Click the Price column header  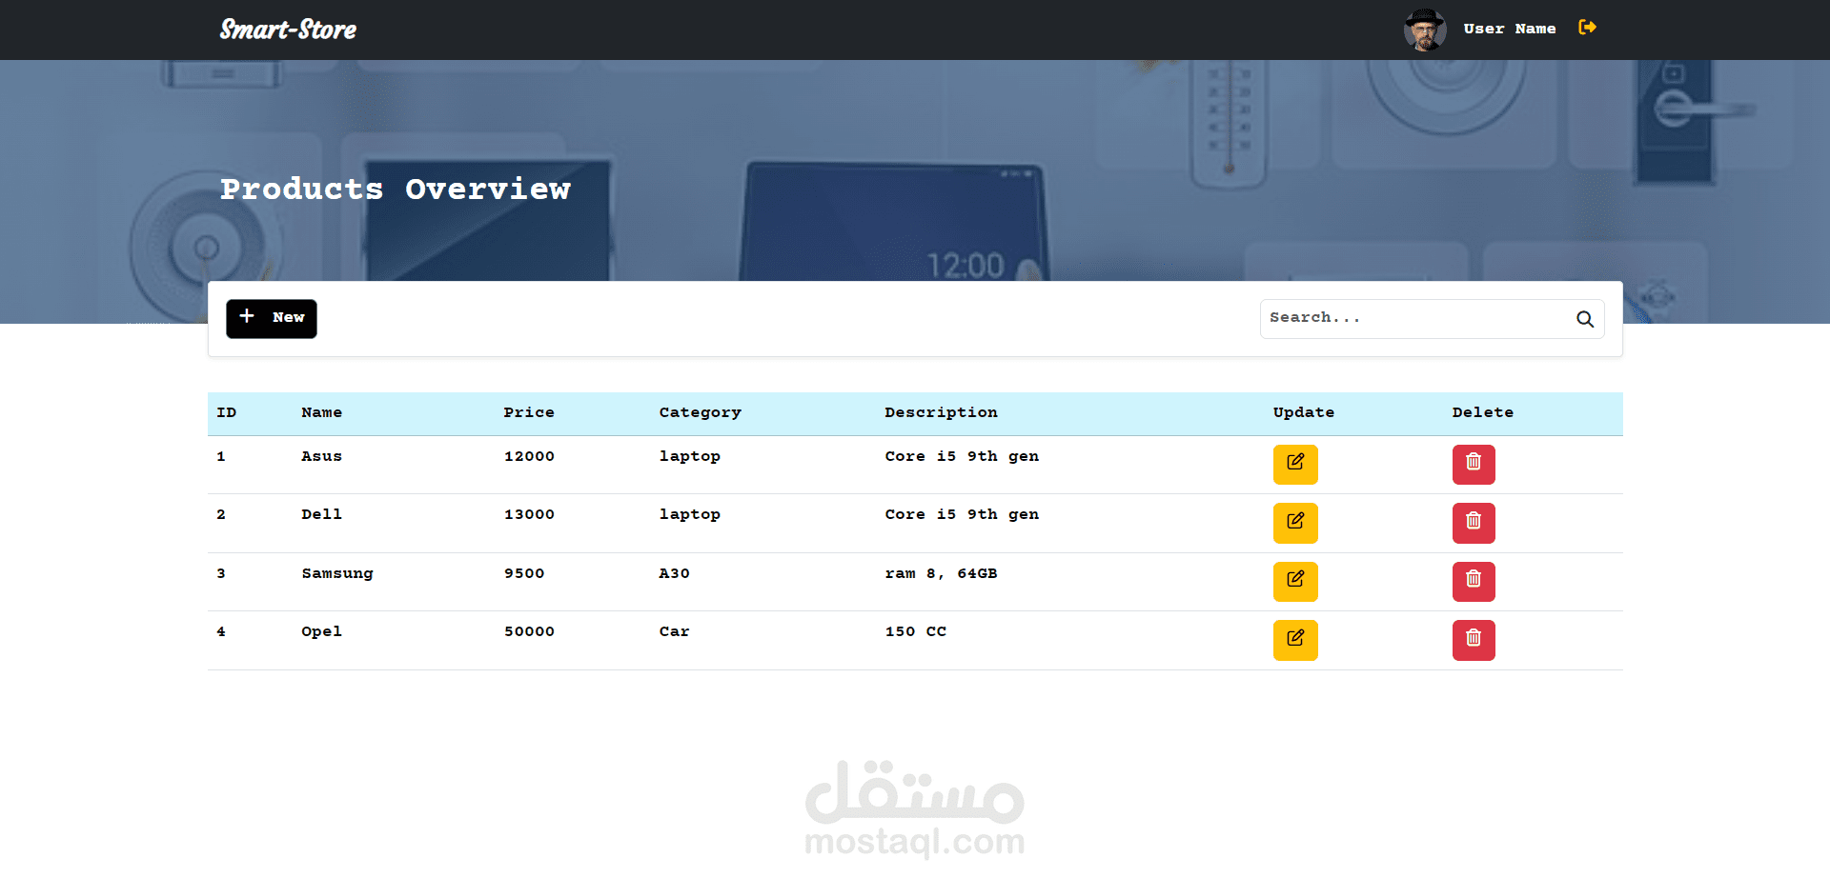[x=529, y=412]
